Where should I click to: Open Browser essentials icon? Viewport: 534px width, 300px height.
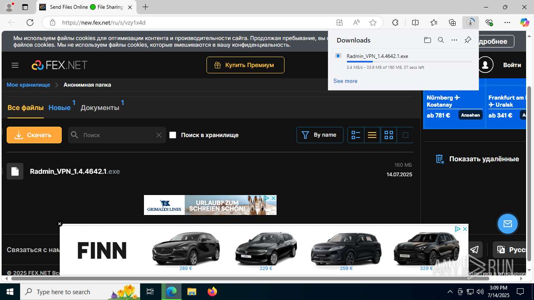pyautogui.click(x=489, y=22)
